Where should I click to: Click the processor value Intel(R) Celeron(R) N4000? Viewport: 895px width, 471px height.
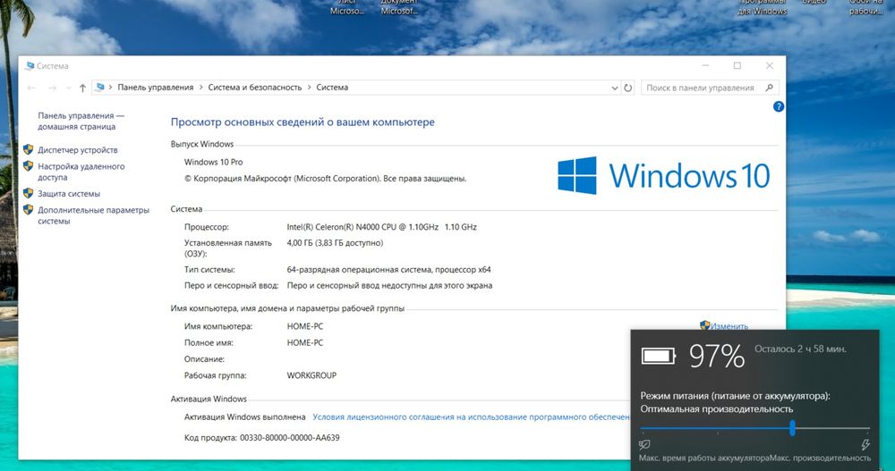pyautogui.click(x=382, y=227)
